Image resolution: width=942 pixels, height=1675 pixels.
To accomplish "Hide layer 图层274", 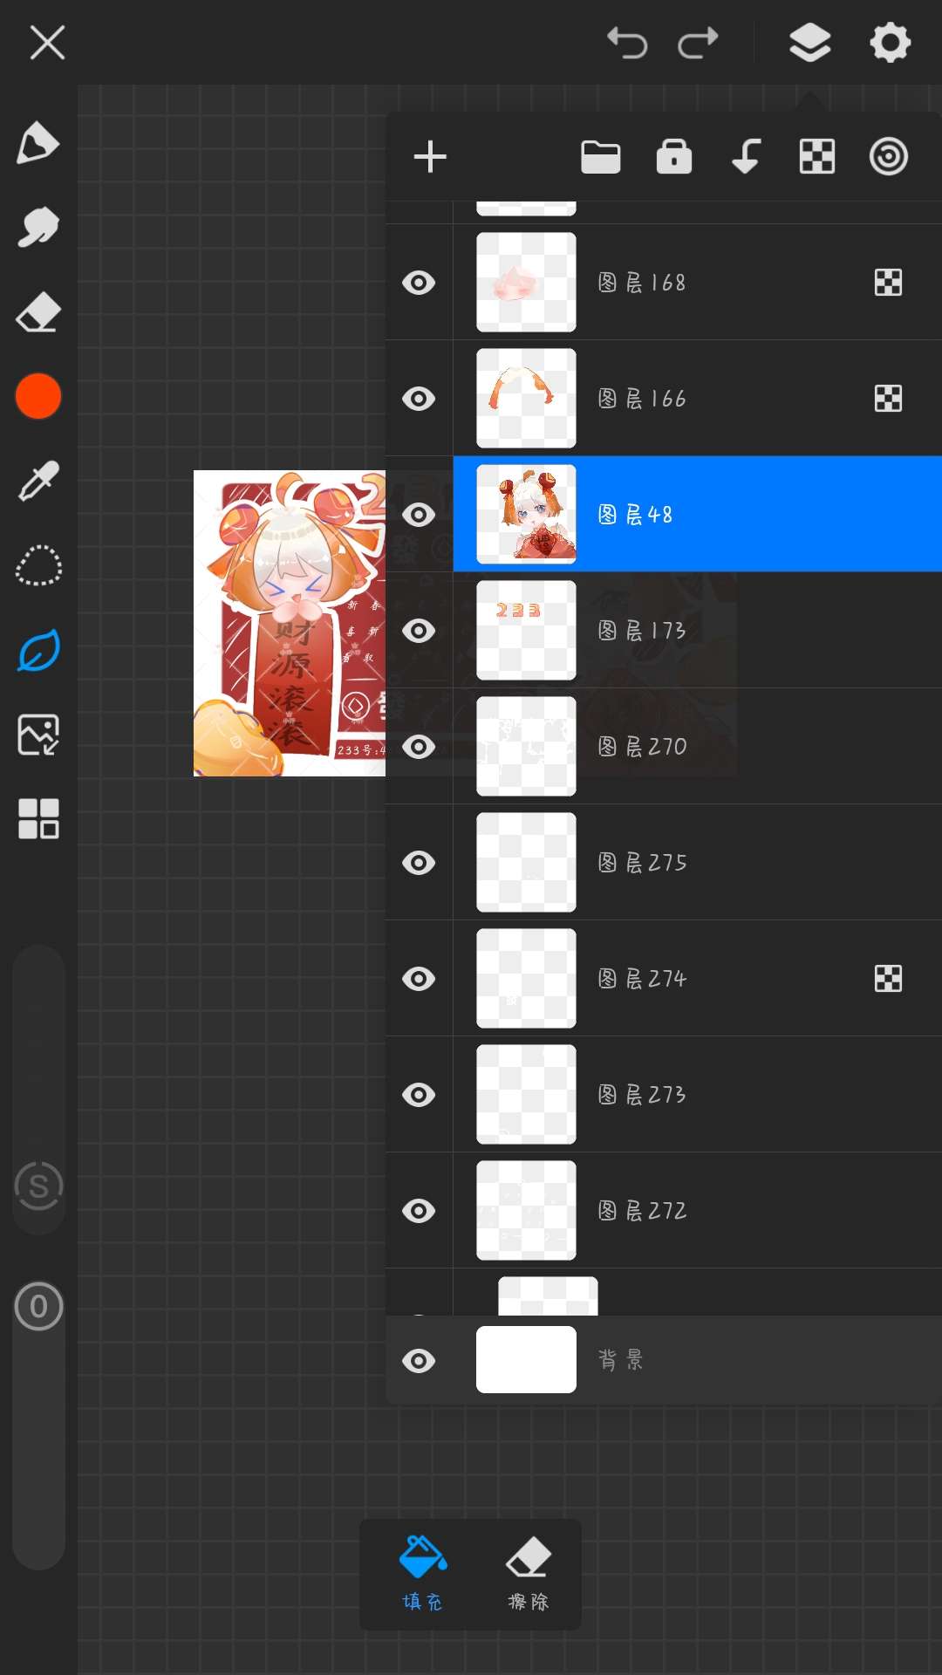I will pos(419,979).
